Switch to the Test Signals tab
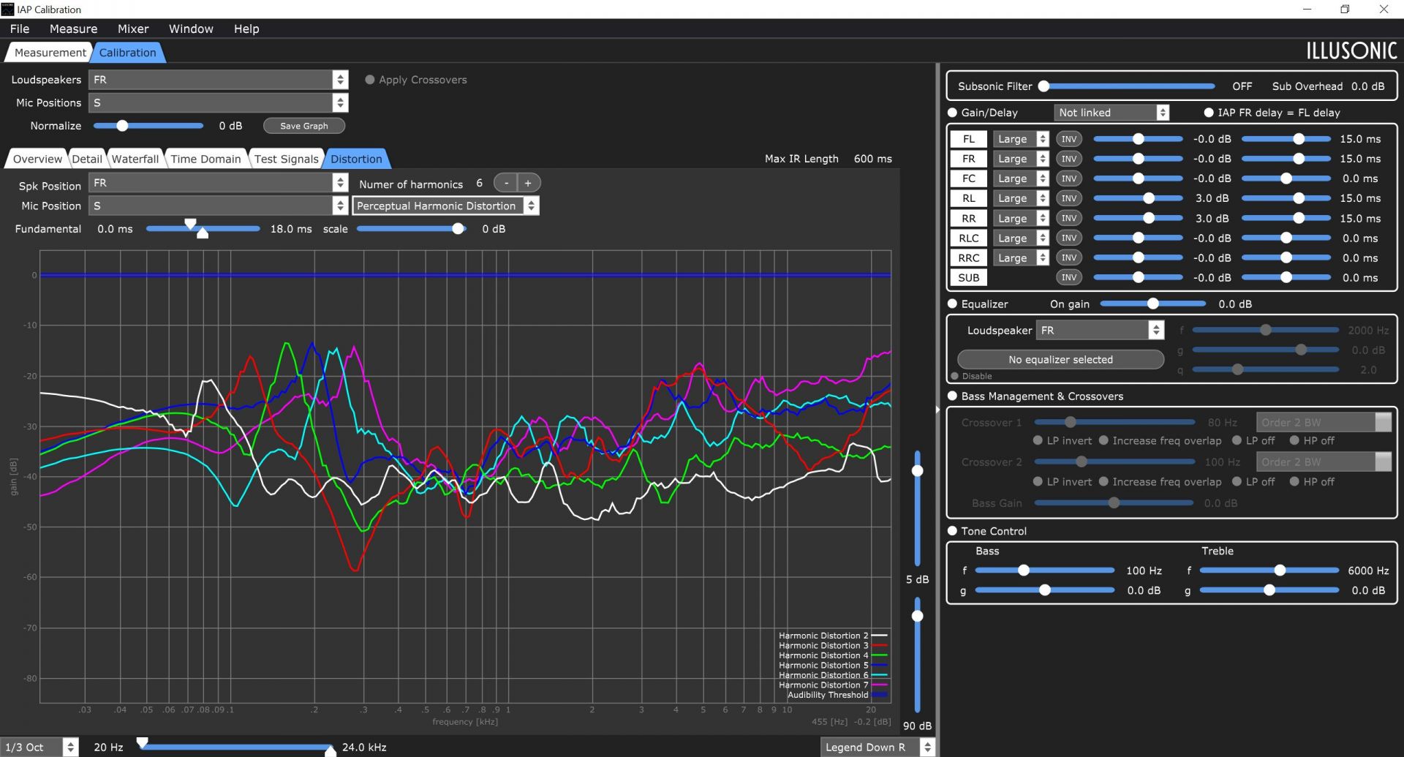This screenshot has height=757, width=1404. tap(286, 159)
